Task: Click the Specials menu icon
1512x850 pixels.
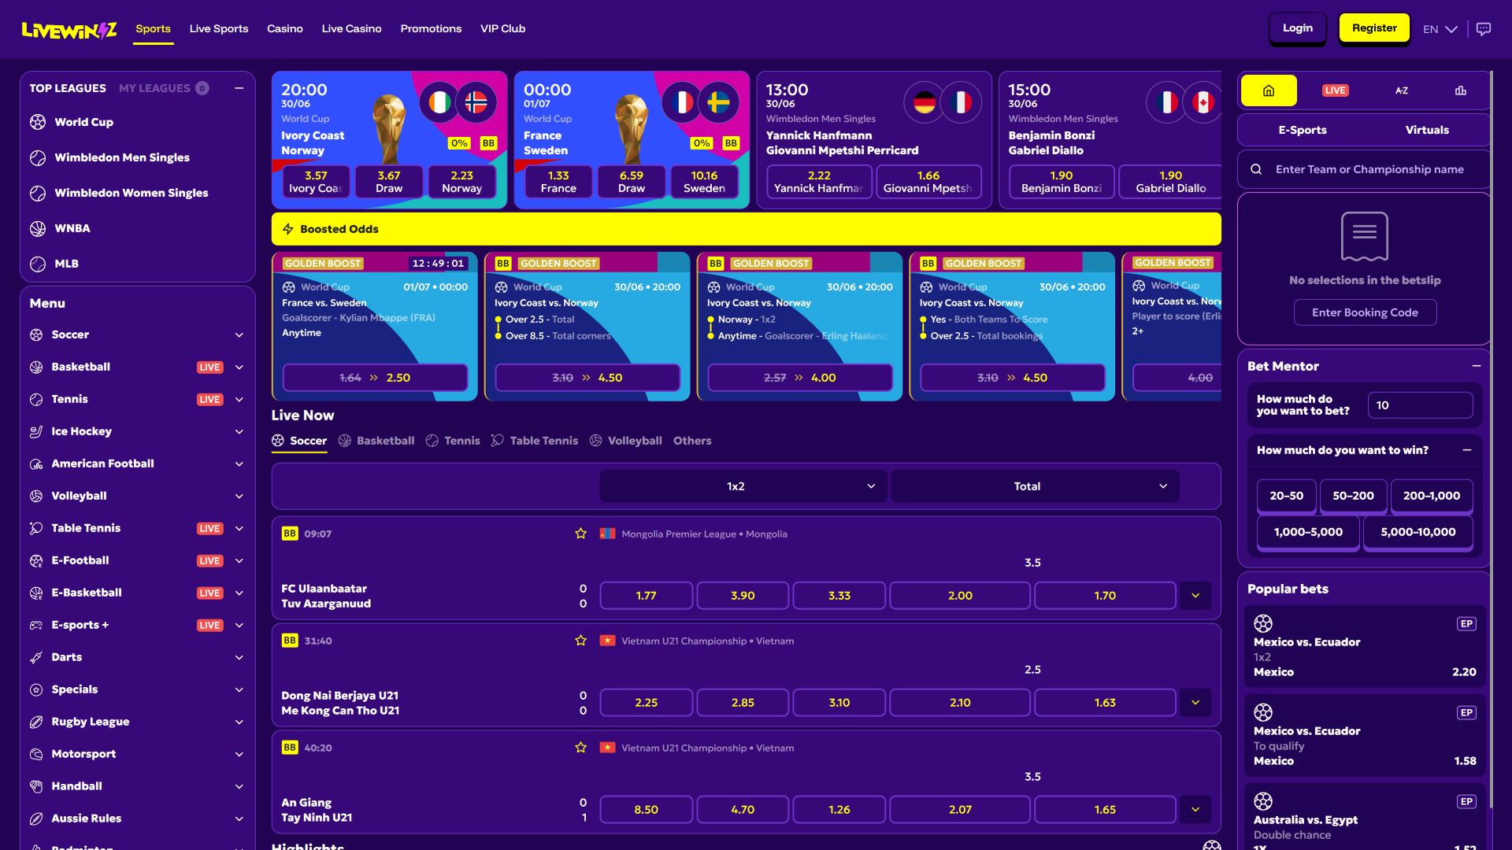Action: 36,689
